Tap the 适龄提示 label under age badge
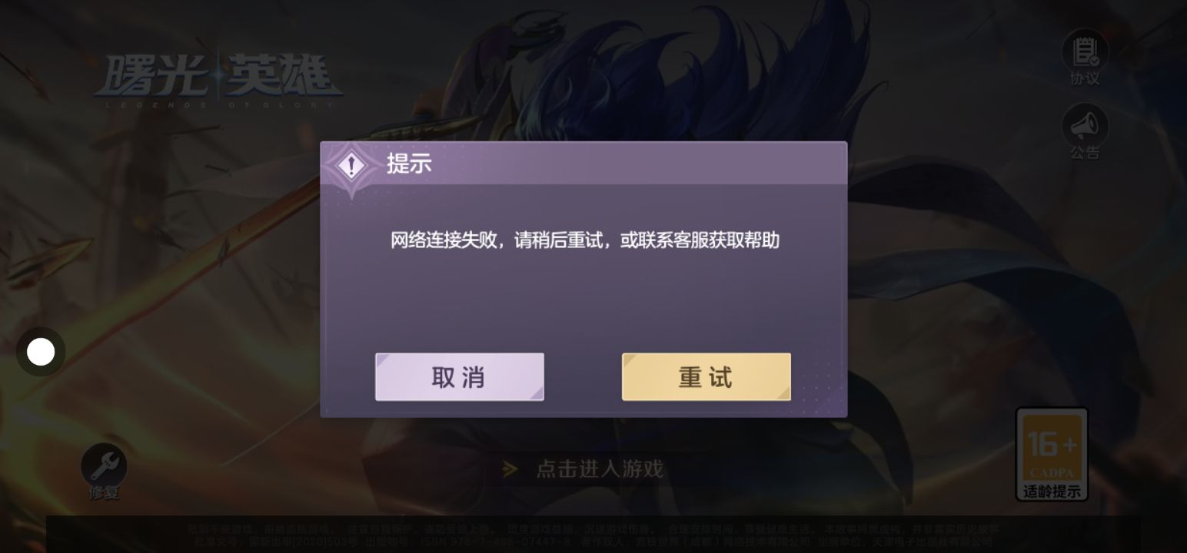1187x553 pixels. (x=1052, y=492)
